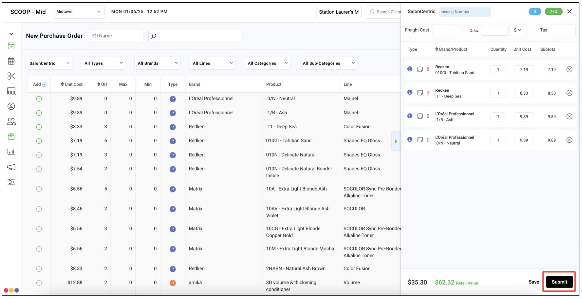Open the inventory box sidebar icon
The image size is (582, 299).
pos(11,137)
